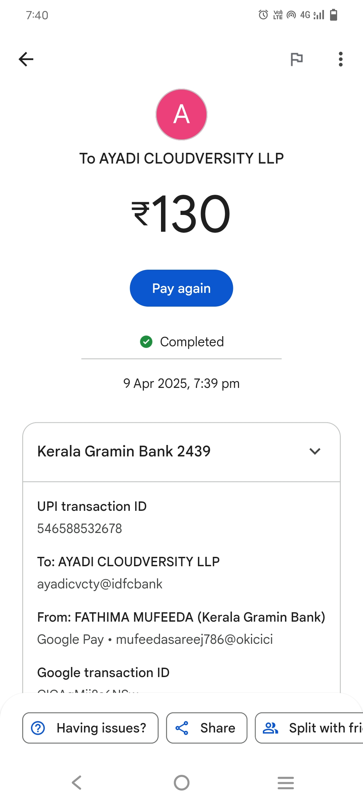The image size is (363, 802).
Task: Tap the Share button
Action: click(207, 728)
